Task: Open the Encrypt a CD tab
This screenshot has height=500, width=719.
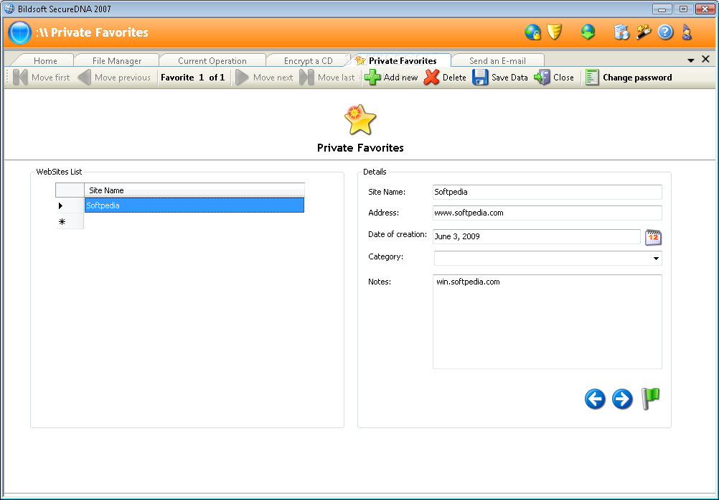Action: pos(308,60)
